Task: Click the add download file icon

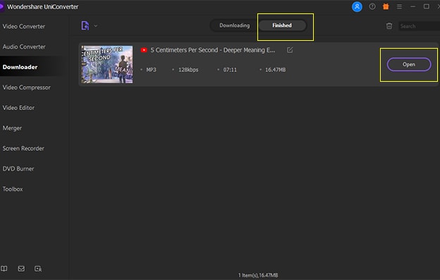Action: [x=85, y=25]
